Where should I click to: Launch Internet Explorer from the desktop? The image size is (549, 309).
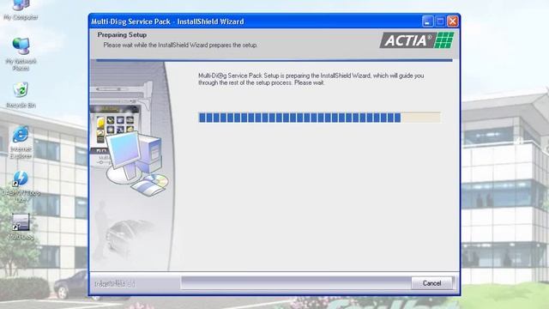[21, 142]
